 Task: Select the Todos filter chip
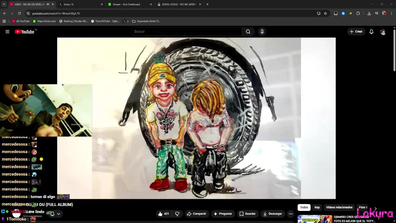[304, 208]
